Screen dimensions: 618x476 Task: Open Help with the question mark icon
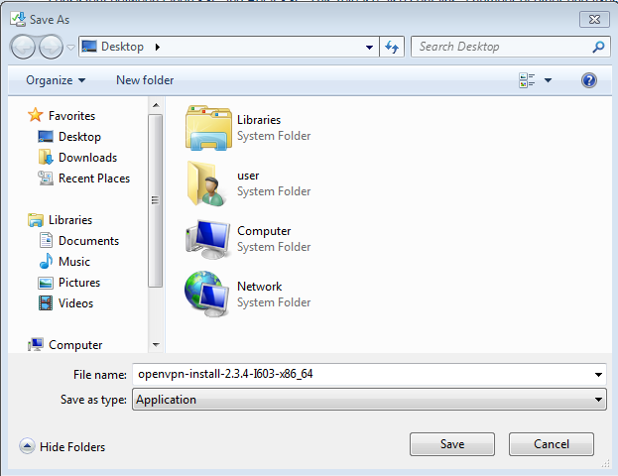point(589,80)
